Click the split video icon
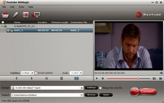164x103 pixels. [x=77, y=78]
